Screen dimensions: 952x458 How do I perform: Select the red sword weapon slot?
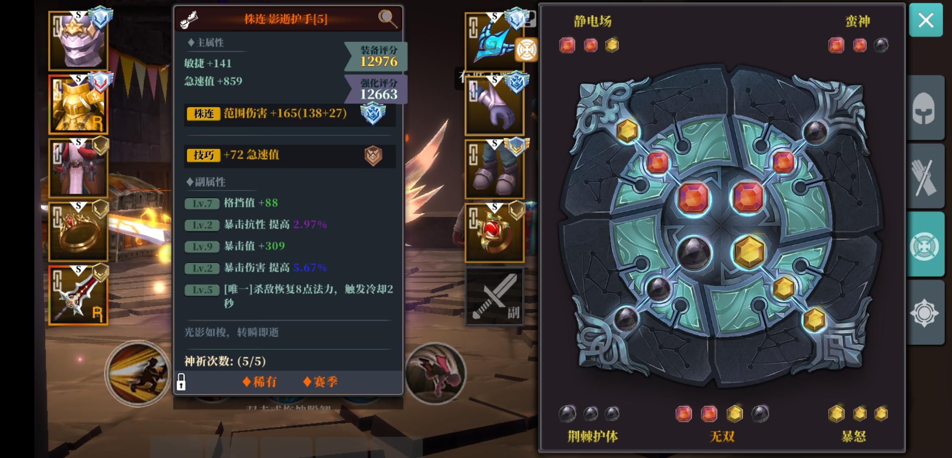[x=78, y=295]
